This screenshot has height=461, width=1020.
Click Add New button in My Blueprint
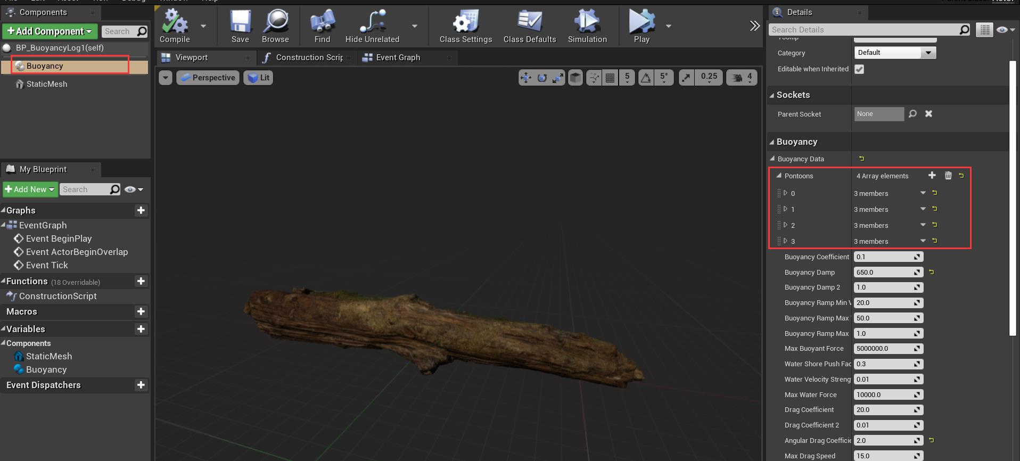point(30,190)
